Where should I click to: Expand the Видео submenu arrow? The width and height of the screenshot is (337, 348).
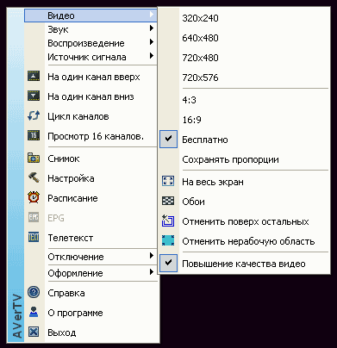point(152,15)
